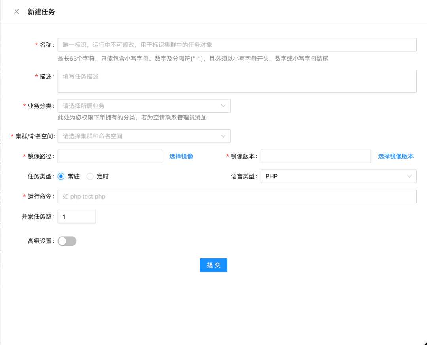
Task: Select the 常驻 task type radio
Action: point(61,176)
